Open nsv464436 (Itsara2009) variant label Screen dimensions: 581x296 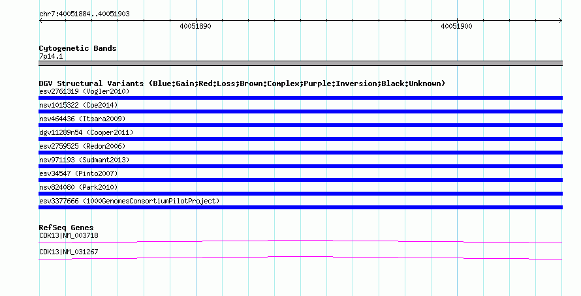point(83,119)
